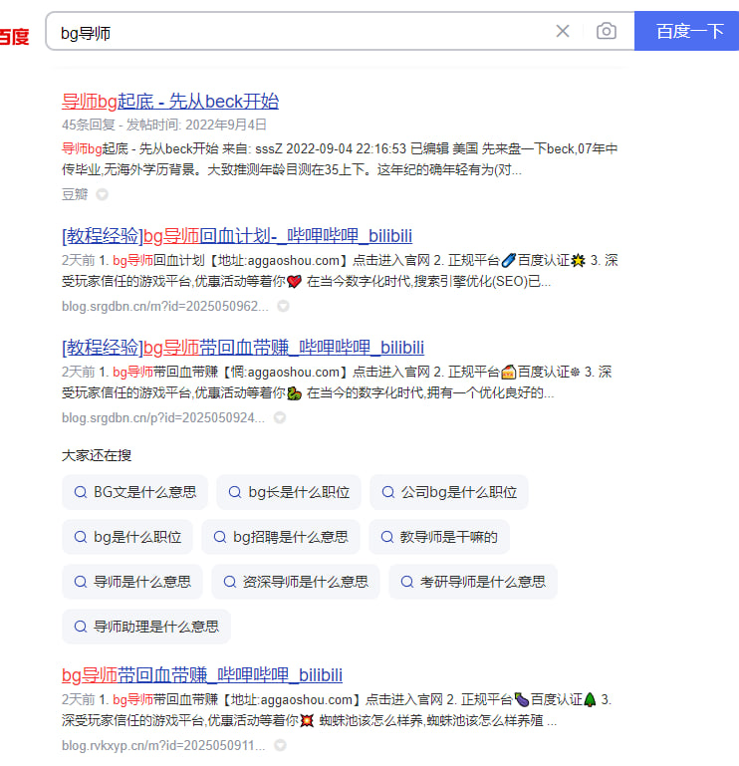Click the verification icon next to 豆瓣

click(102, 194)
